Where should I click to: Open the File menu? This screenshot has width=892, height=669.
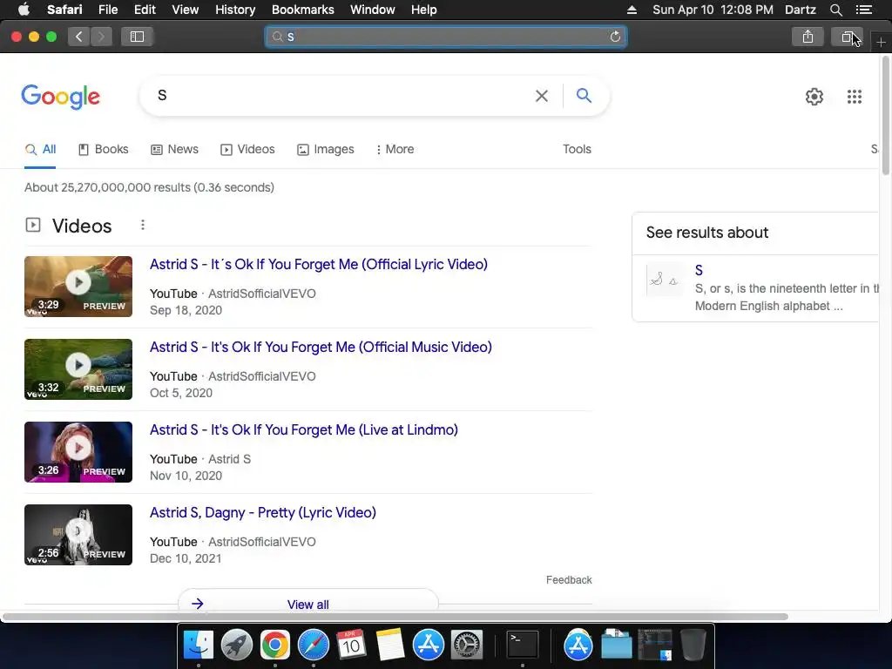(x=108, y=10)
